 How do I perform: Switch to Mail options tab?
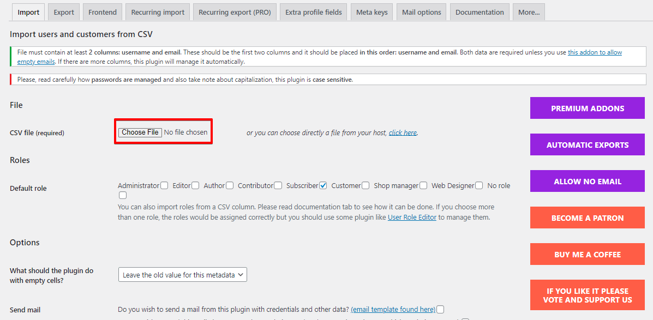pos(422,13)
